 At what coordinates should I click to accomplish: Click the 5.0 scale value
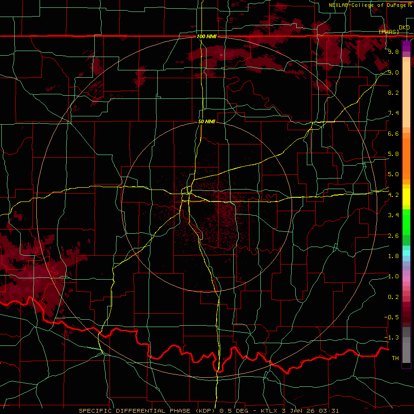pos(393,174)
